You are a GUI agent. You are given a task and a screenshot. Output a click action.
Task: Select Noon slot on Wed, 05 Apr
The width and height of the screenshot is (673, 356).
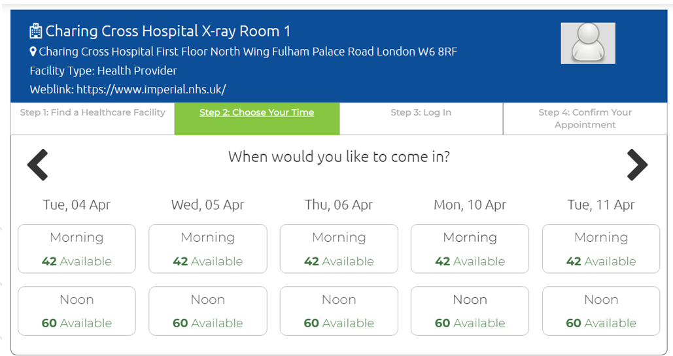click(x=208, y=311)
